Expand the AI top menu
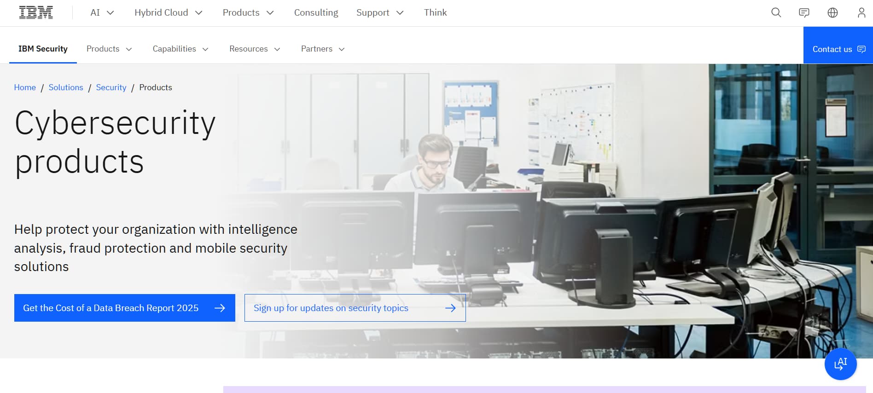Image resolution: width=873 pixels, height=393 pixels. click(102, 12)
